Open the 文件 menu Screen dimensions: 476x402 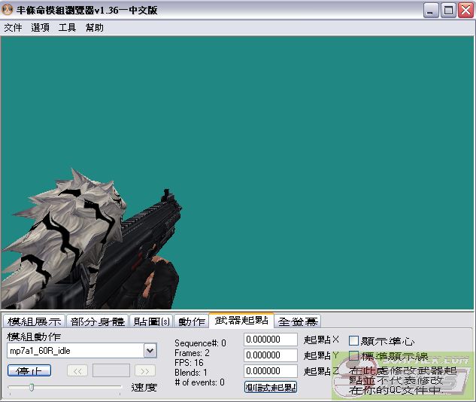click(x=13, y=28)
